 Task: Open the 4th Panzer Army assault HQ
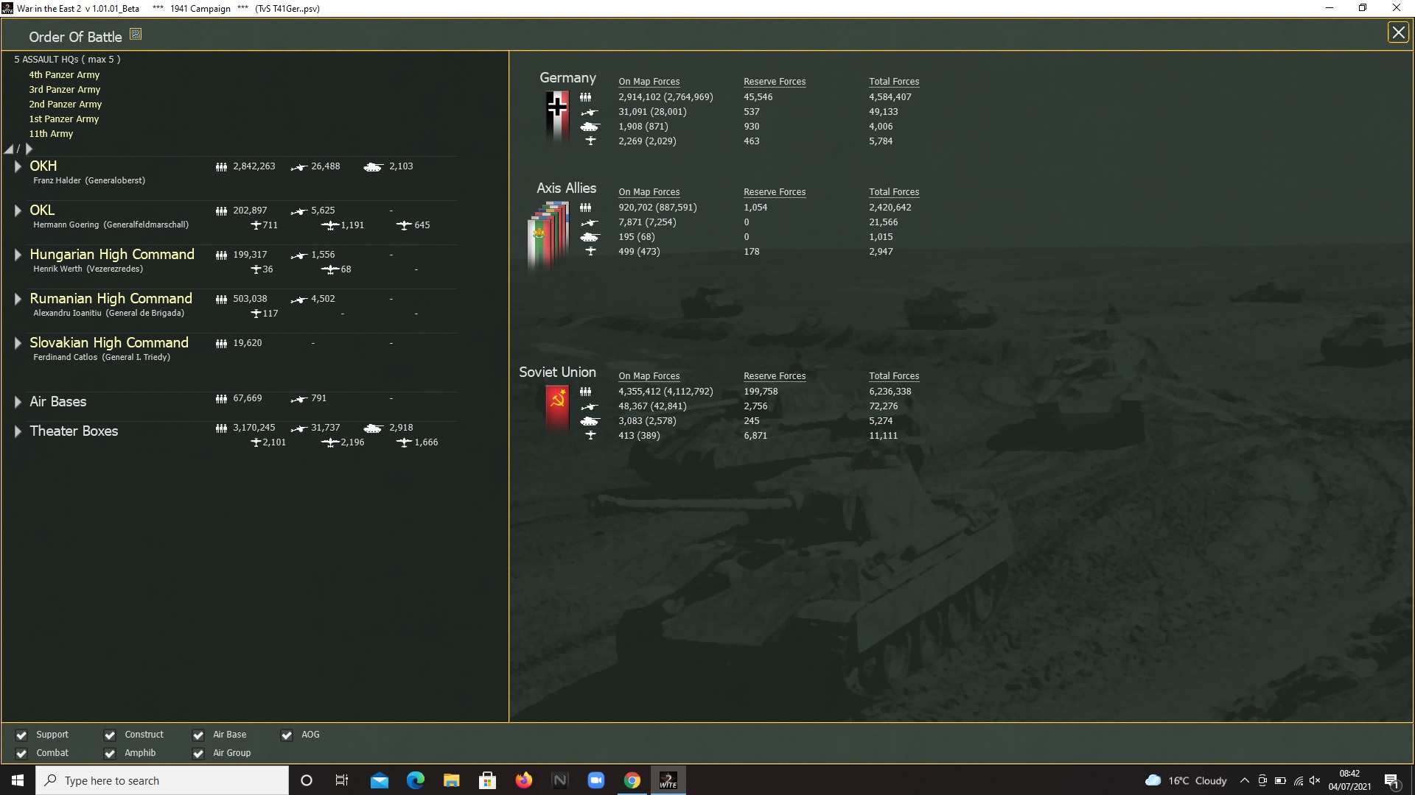64,75
